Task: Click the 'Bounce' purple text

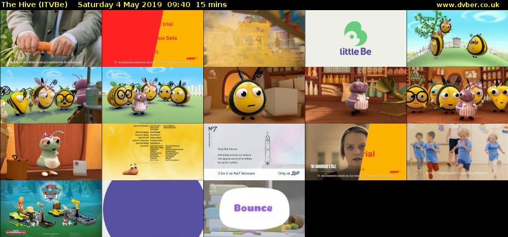Action: (x=253, y=208)
